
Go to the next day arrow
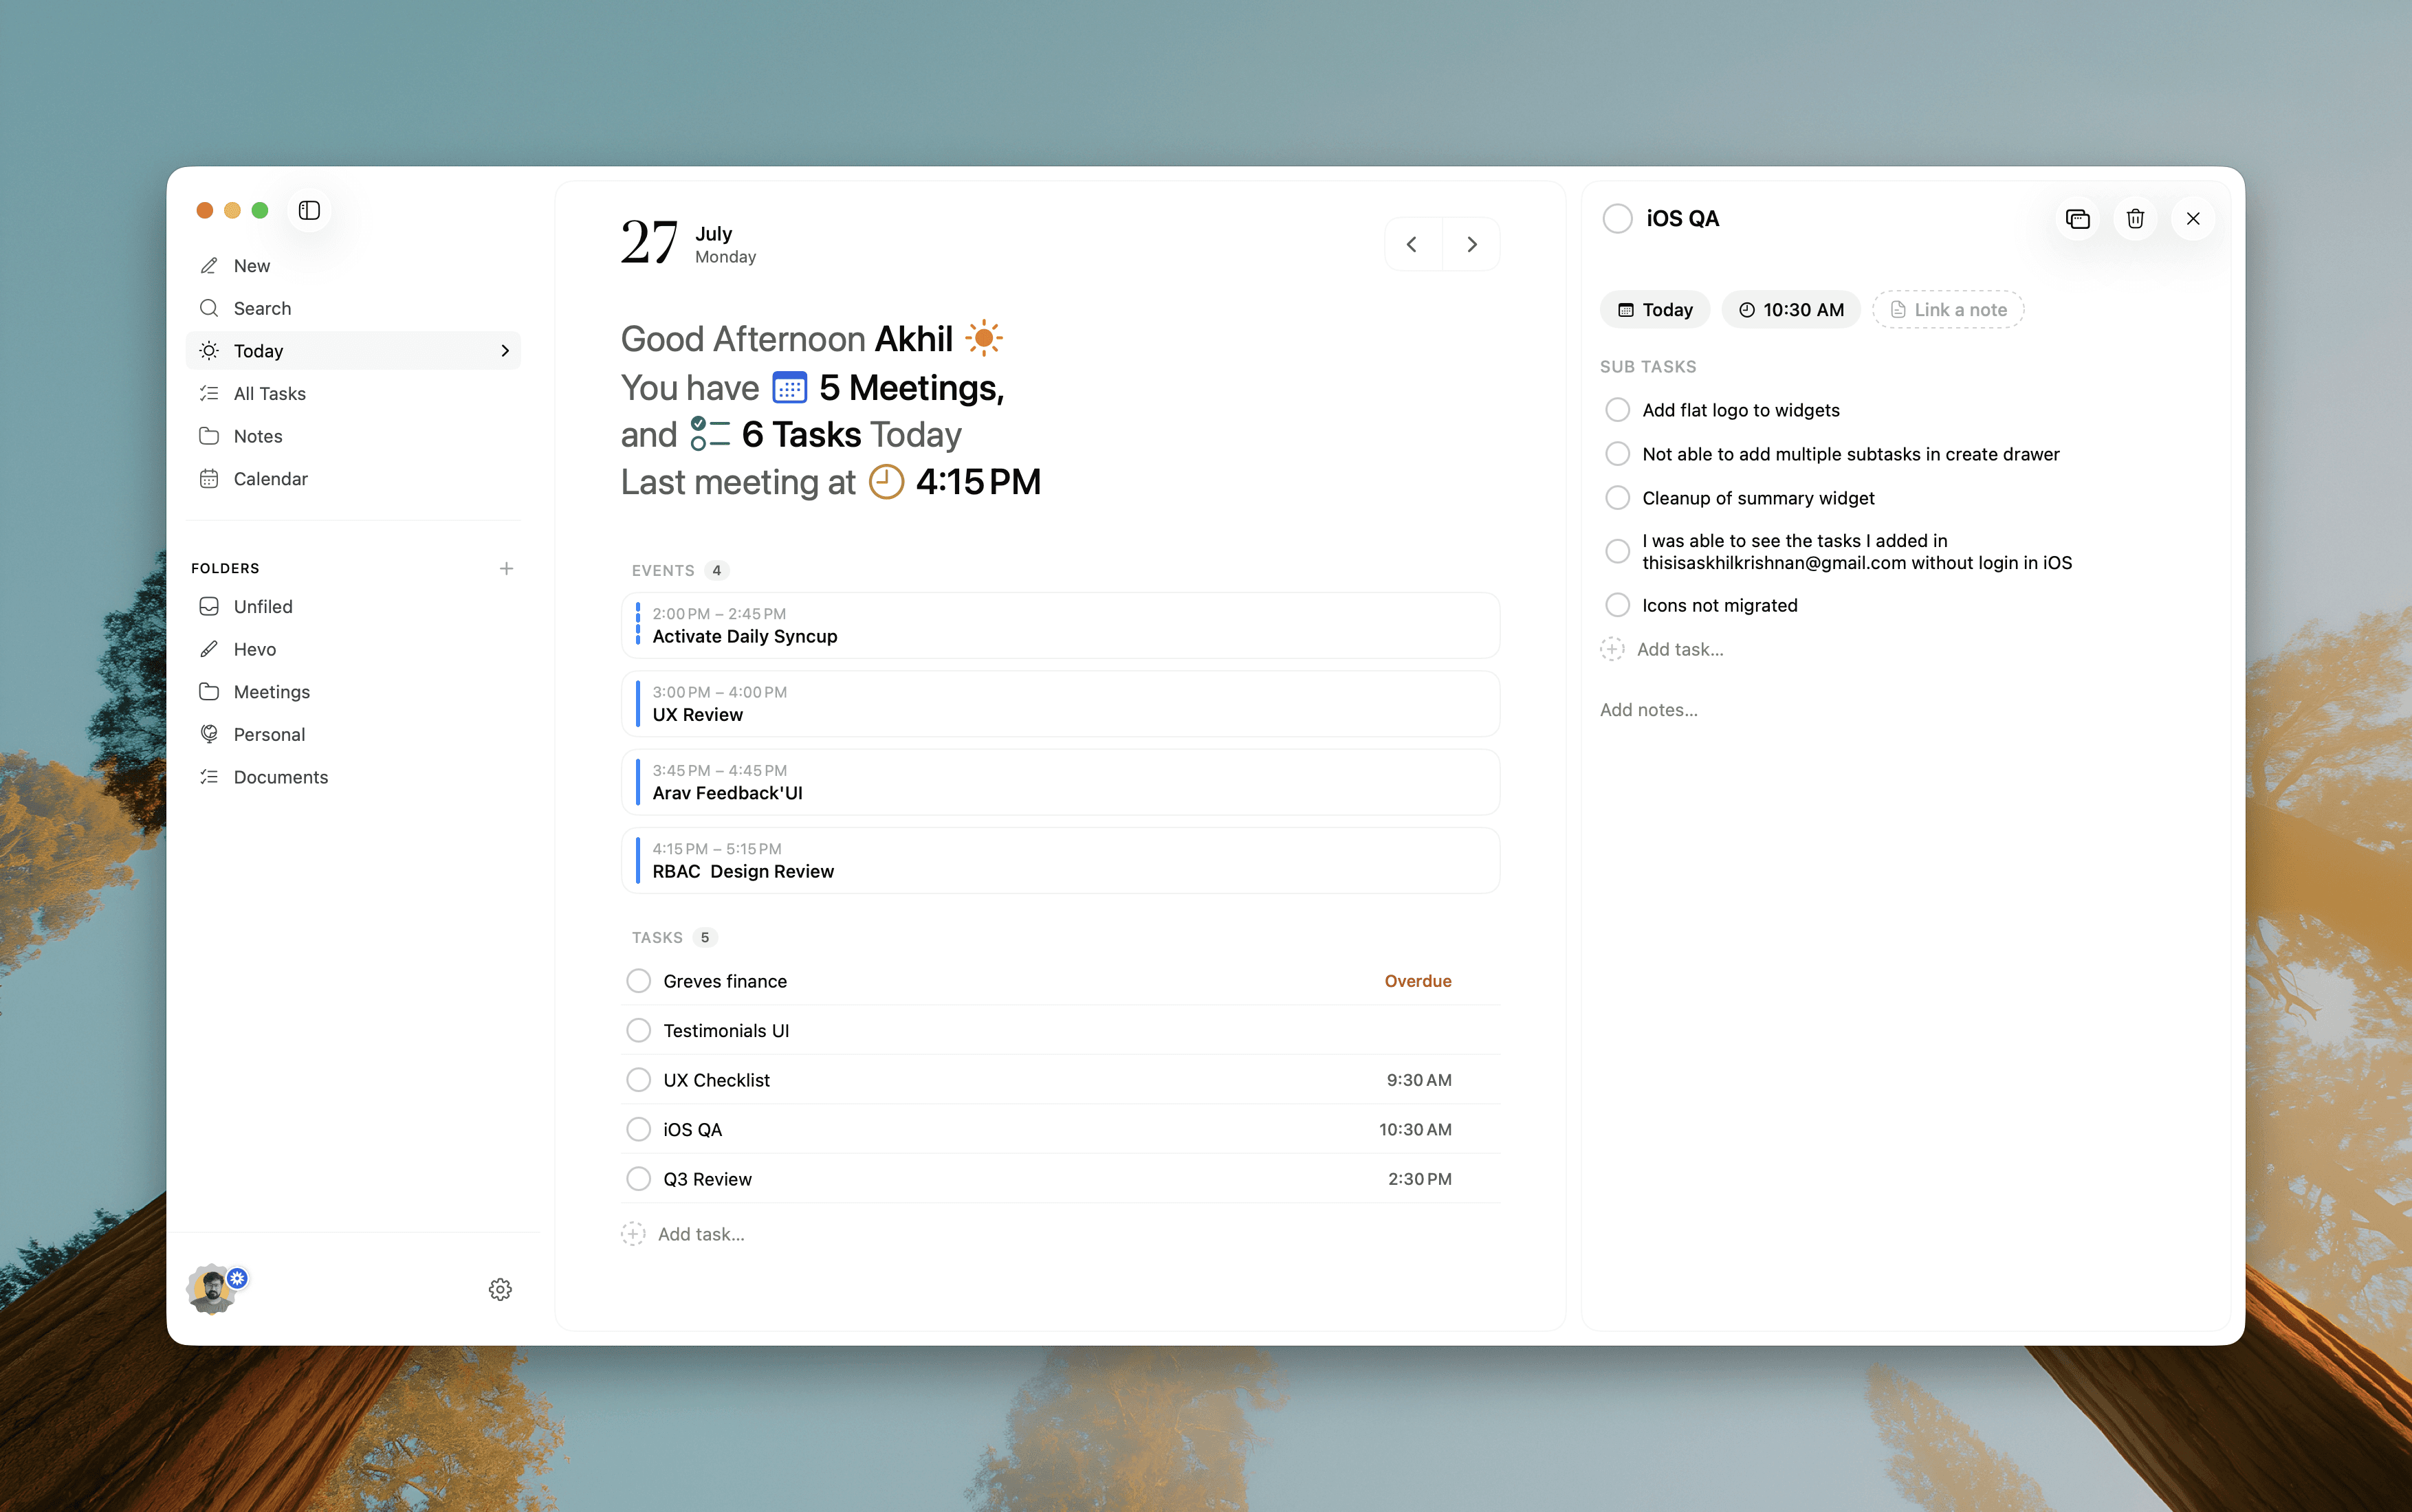click(1471, 244)
